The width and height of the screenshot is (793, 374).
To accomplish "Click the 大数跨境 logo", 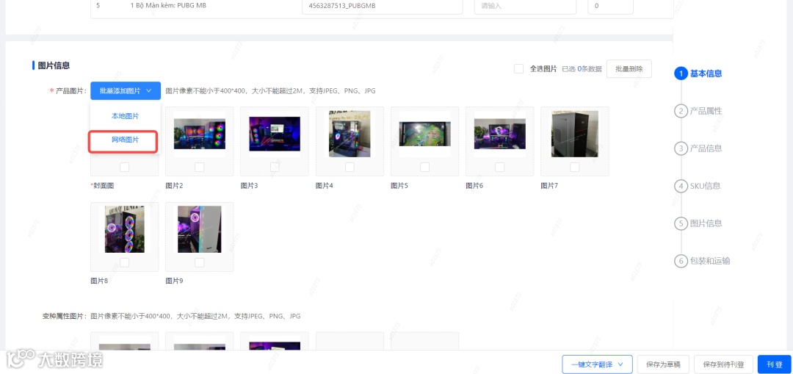I will (54, 359).
